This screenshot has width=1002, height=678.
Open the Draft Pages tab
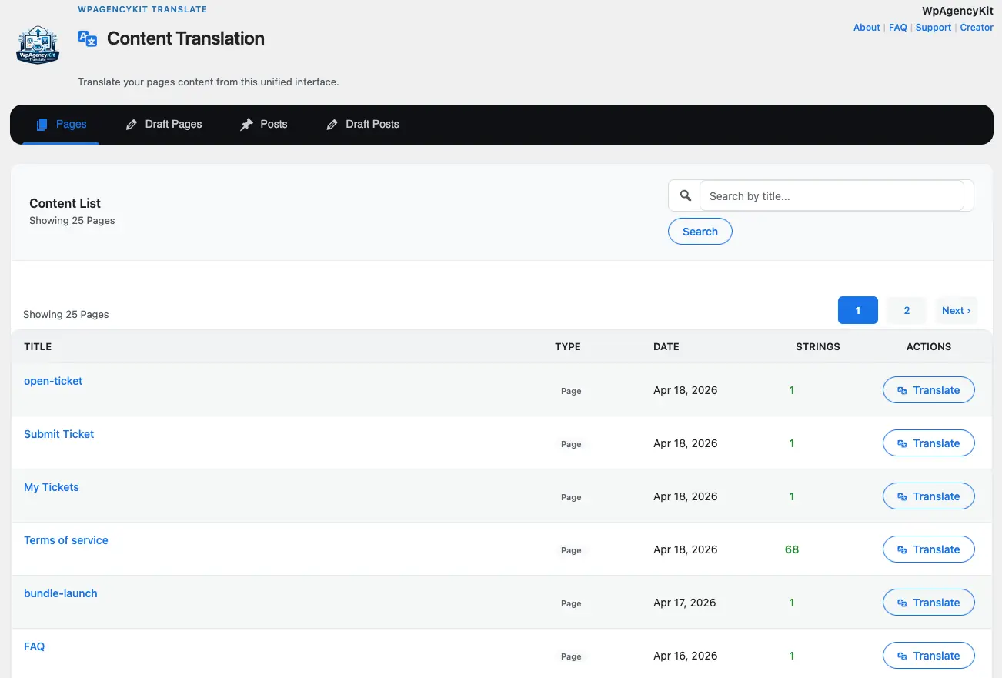point(163,124)
